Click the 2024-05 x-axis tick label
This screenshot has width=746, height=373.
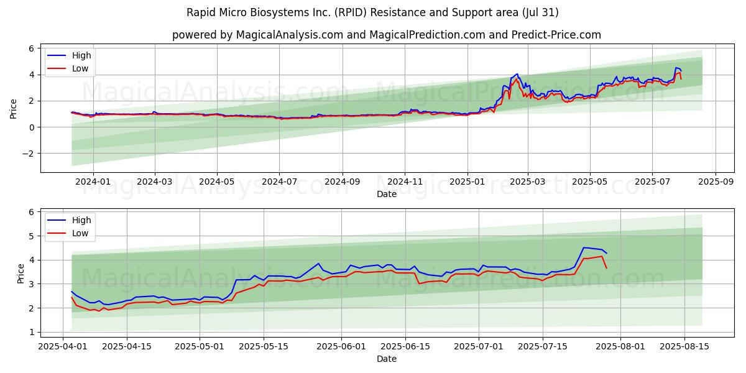point(217,182)
